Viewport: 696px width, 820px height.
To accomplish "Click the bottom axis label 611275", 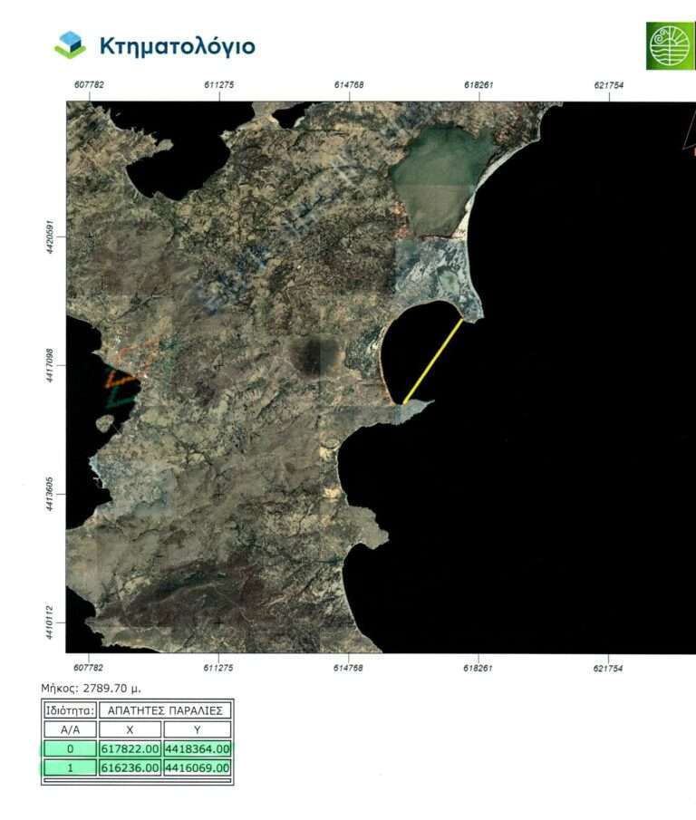I will [219, 668].
